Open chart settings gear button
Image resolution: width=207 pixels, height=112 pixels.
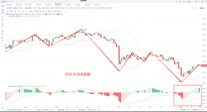(x=15, y=8)
